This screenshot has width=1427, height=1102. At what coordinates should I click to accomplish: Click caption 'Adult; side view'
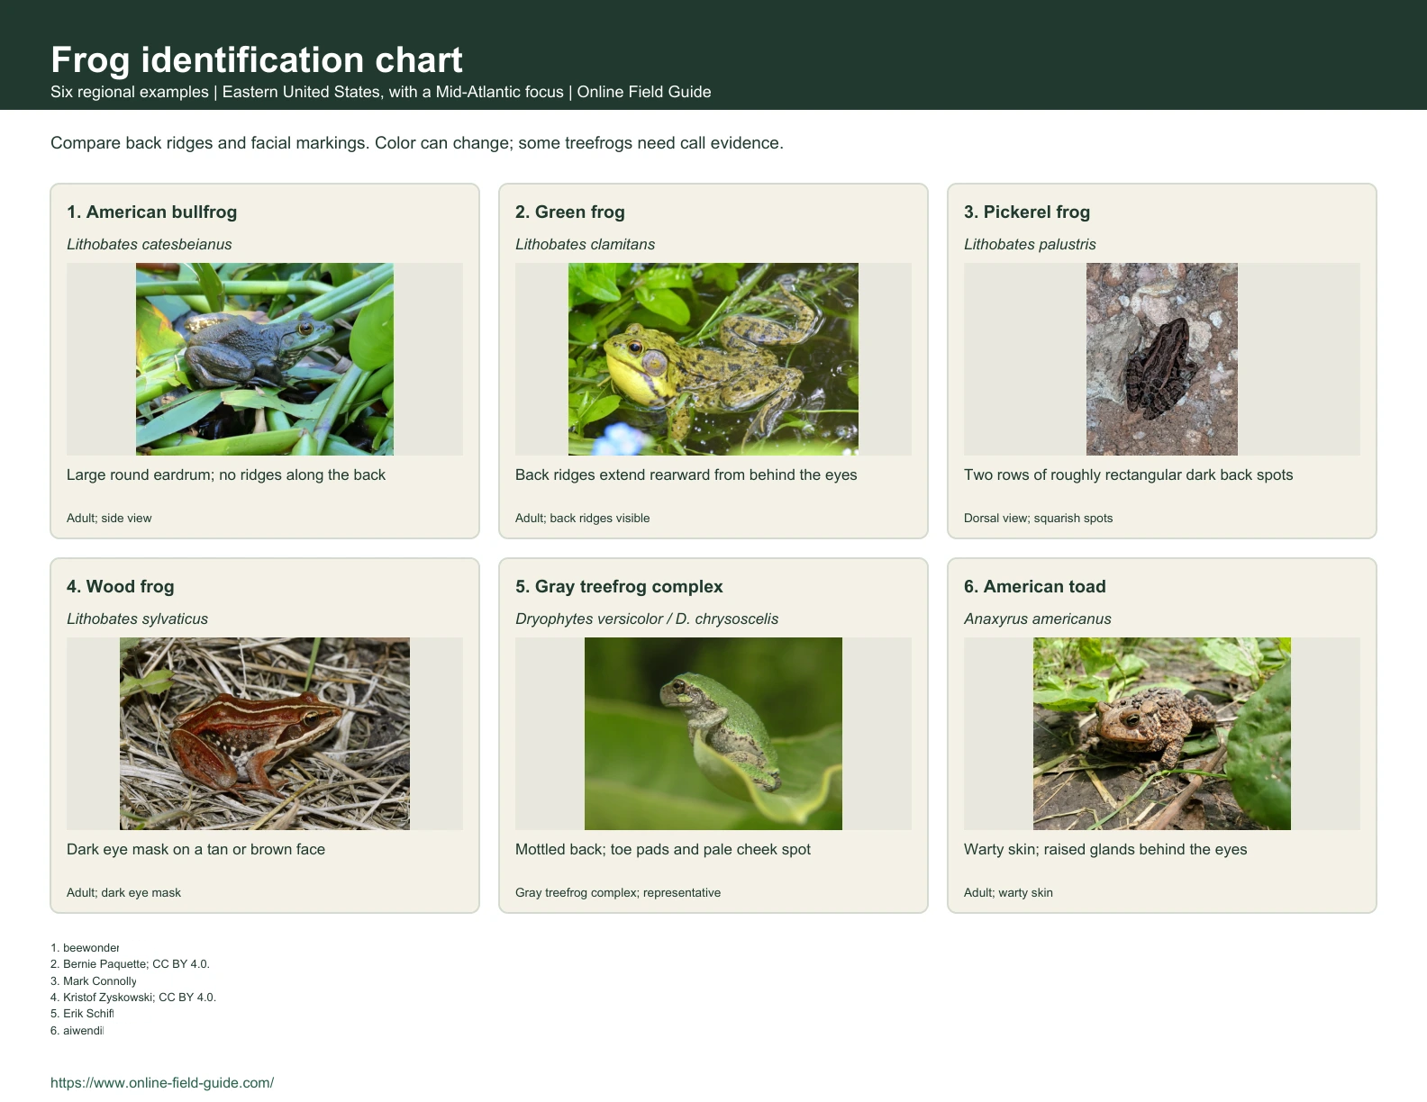pyautogui.click(x=109, y=519)
